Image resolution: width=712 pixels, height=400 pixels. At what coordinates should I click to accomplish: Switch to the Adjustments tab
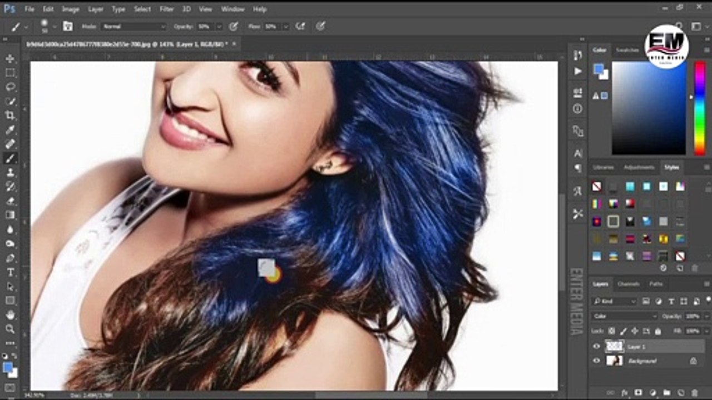tap(639, 167)
